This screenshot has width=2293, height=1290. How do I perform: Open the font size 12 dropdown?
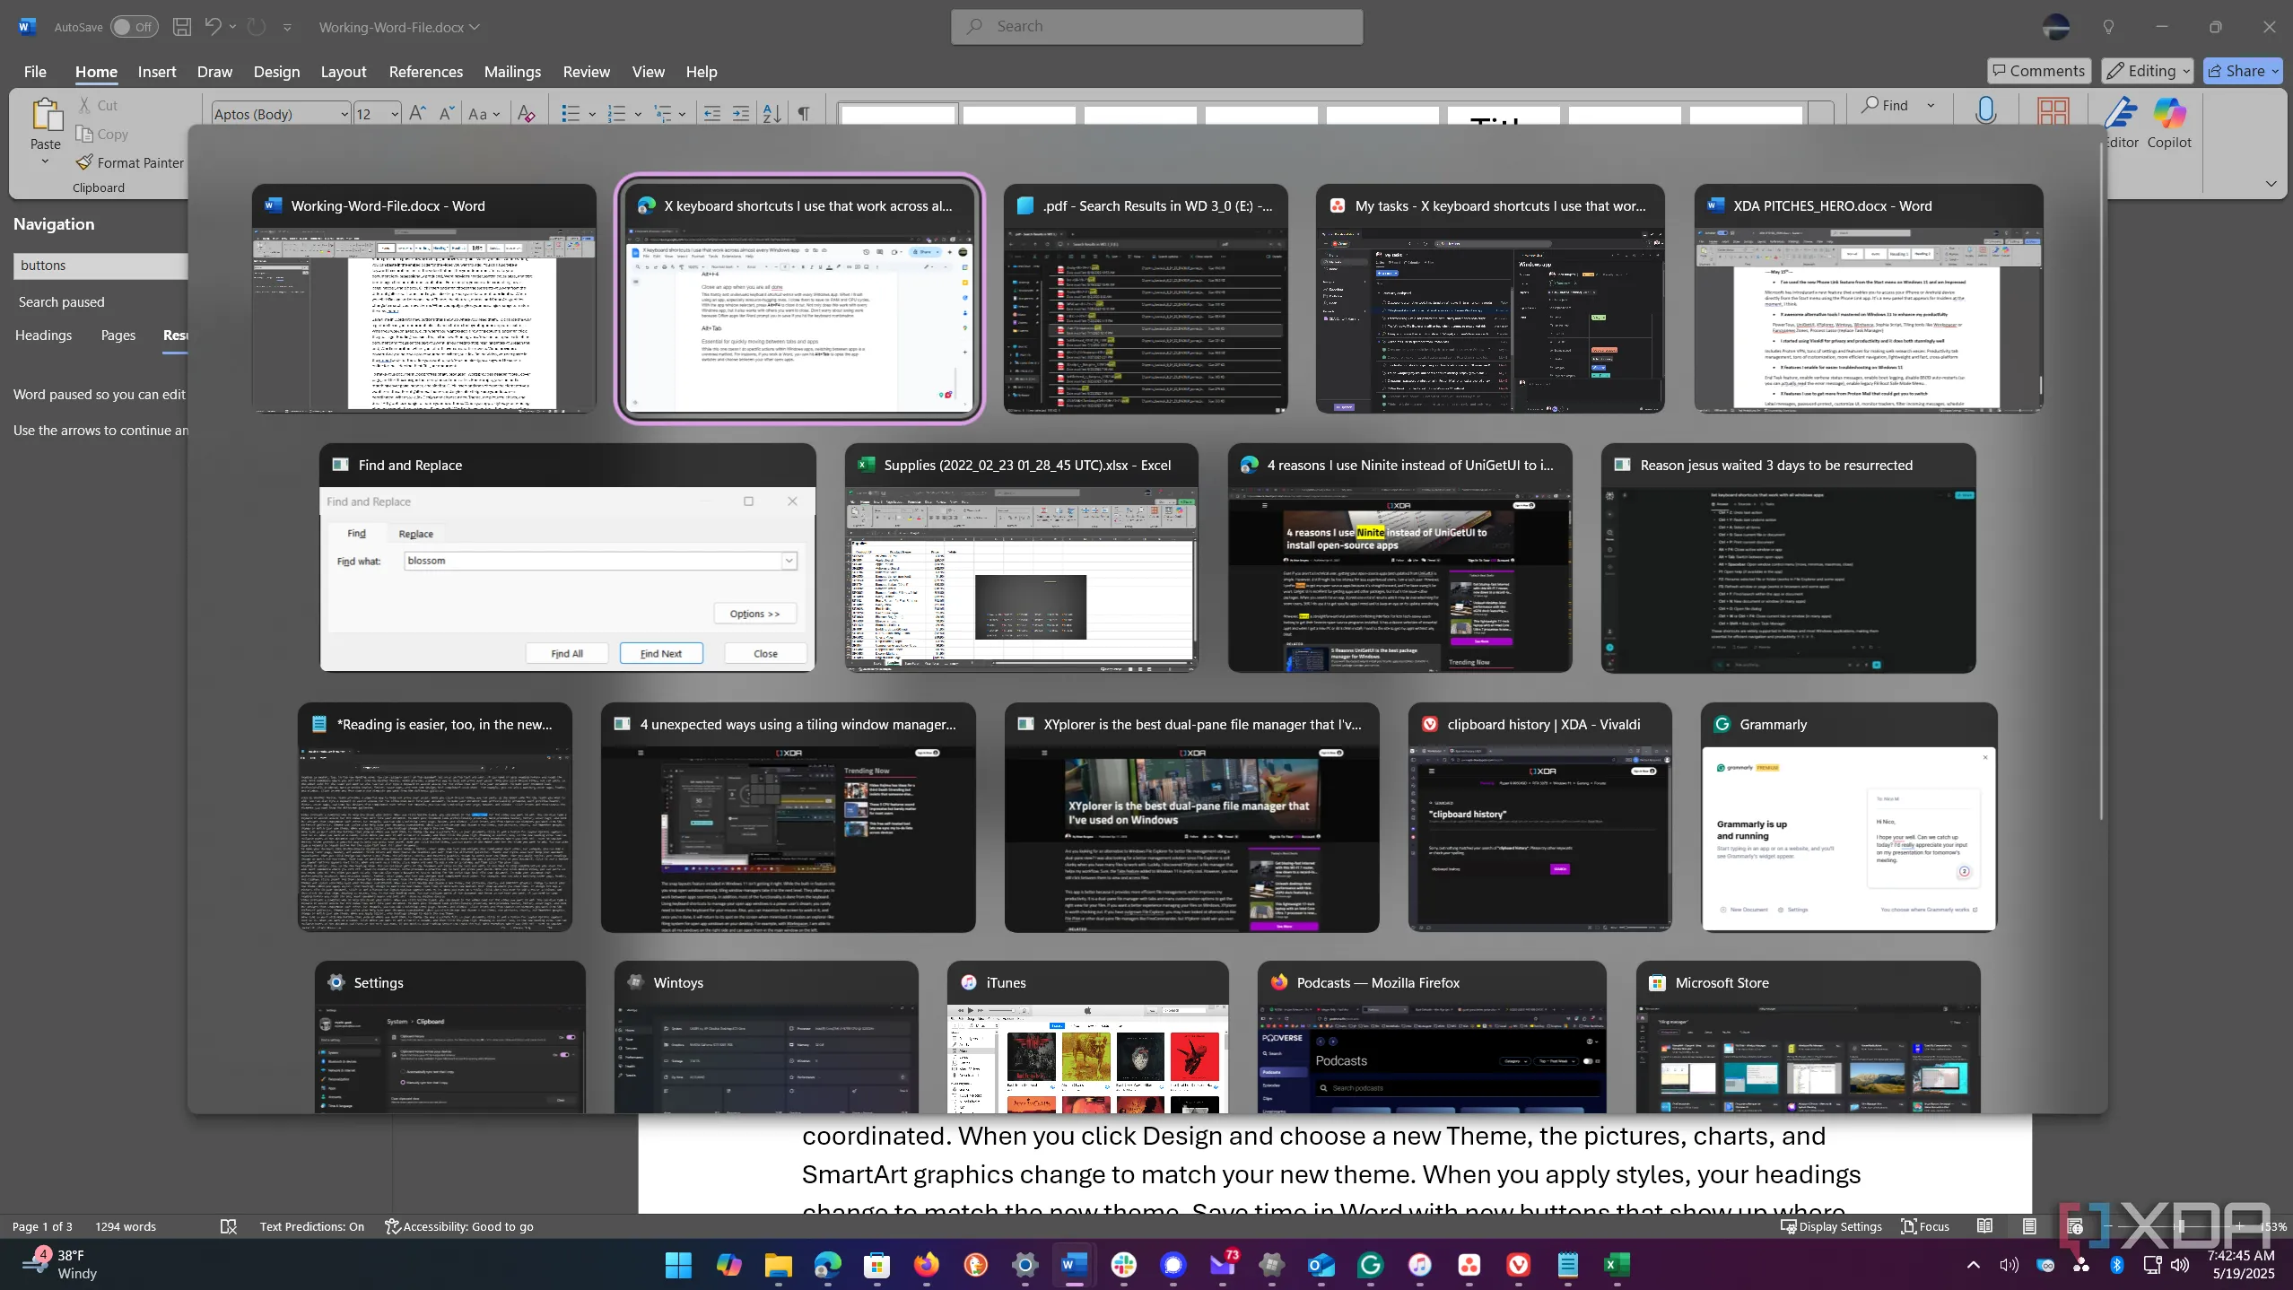click(x=394, y=114)
